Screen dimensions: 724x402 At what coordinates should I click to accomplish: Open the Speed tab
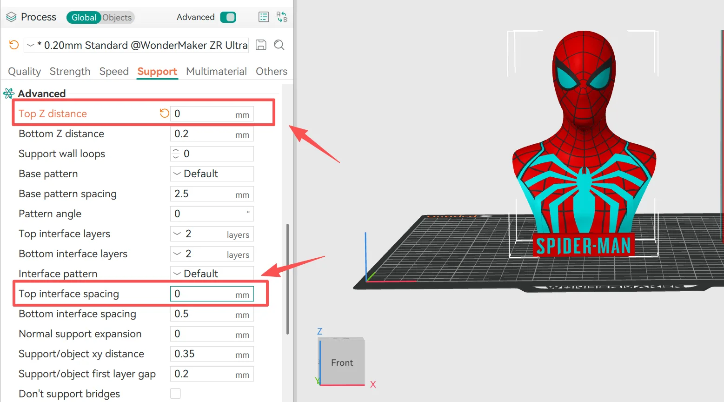coord(114,71)
